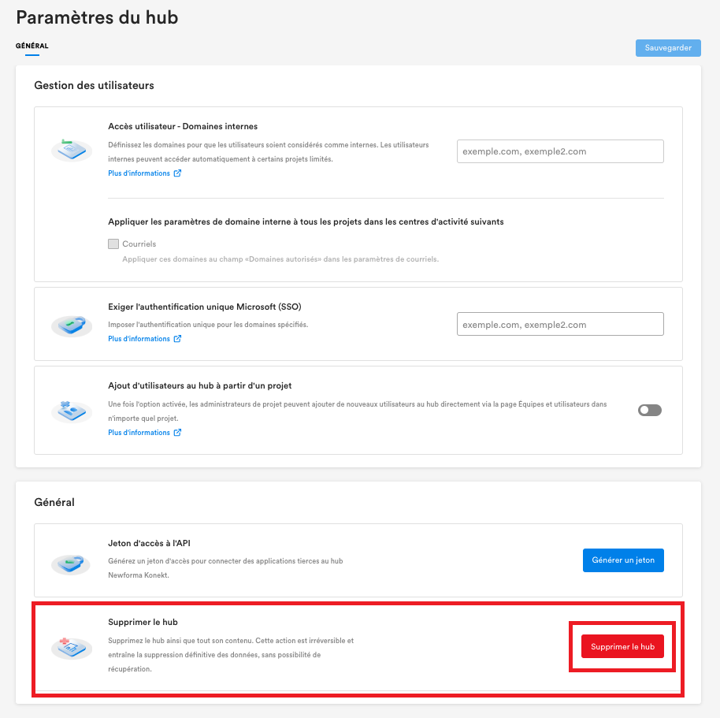Click the internal domains section icon
The image size is (720, 718).
(x=71, y=150)
